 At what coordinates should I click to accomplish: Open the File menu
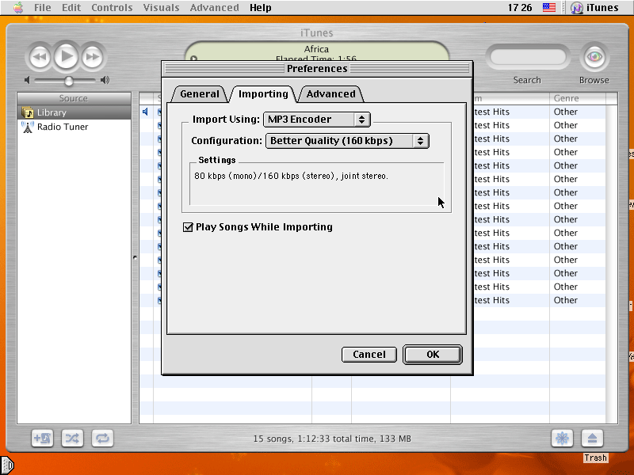point(43,7)
